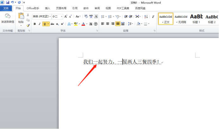The height and width of the screenshot is (129, 219).
Task: Click the Word application icon in title bar
Action: [x=2, y=3]
